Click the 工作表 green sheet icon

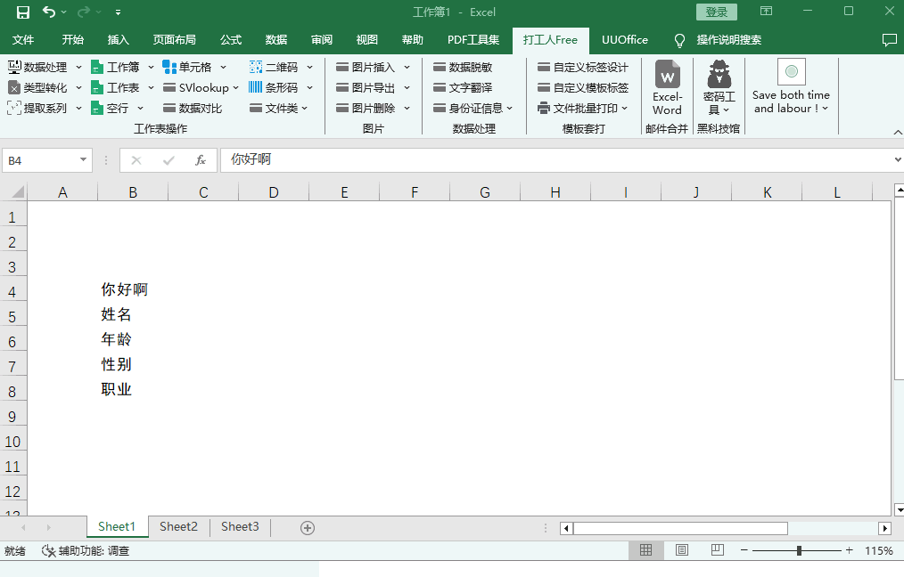click(x=97, y=87)
